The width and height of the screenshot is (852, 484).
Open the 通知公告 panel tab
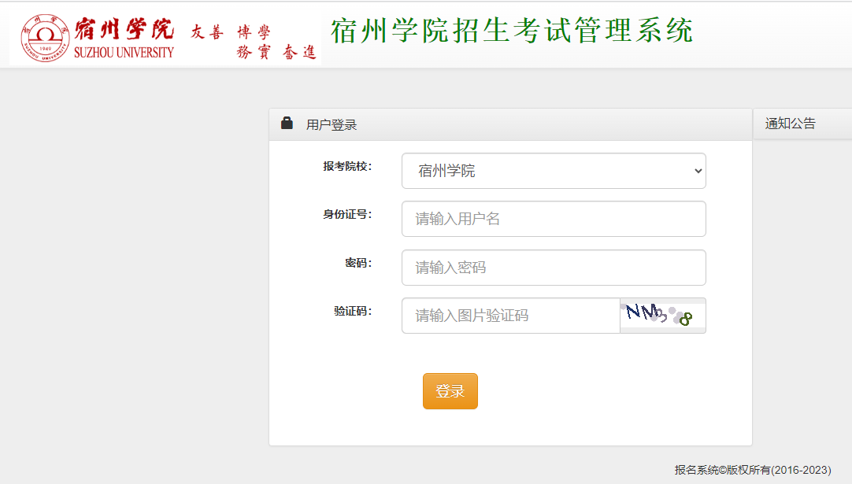tap(791, 124)
